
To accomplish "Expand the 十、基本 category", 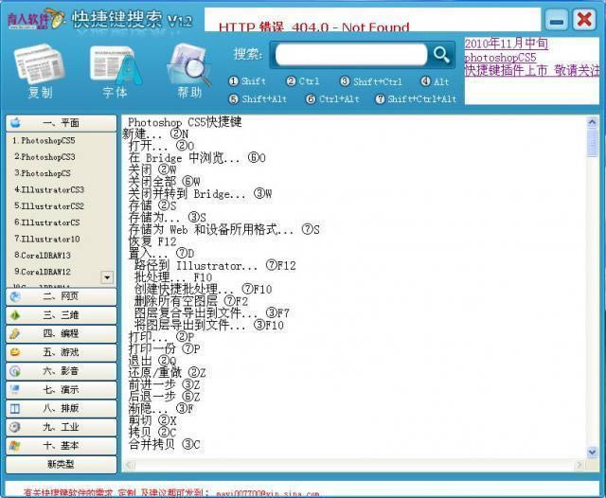I will pos(61,446).
